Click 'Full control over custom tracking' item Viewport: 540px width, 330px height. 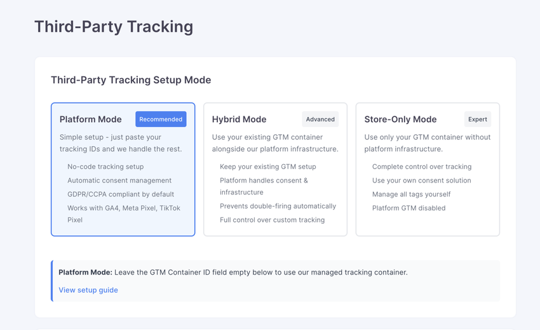click(272, 220)
